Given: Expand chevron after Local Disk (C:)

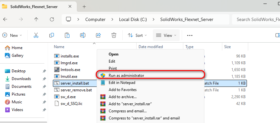Looking at the screenshot, I should pos(153,19).
